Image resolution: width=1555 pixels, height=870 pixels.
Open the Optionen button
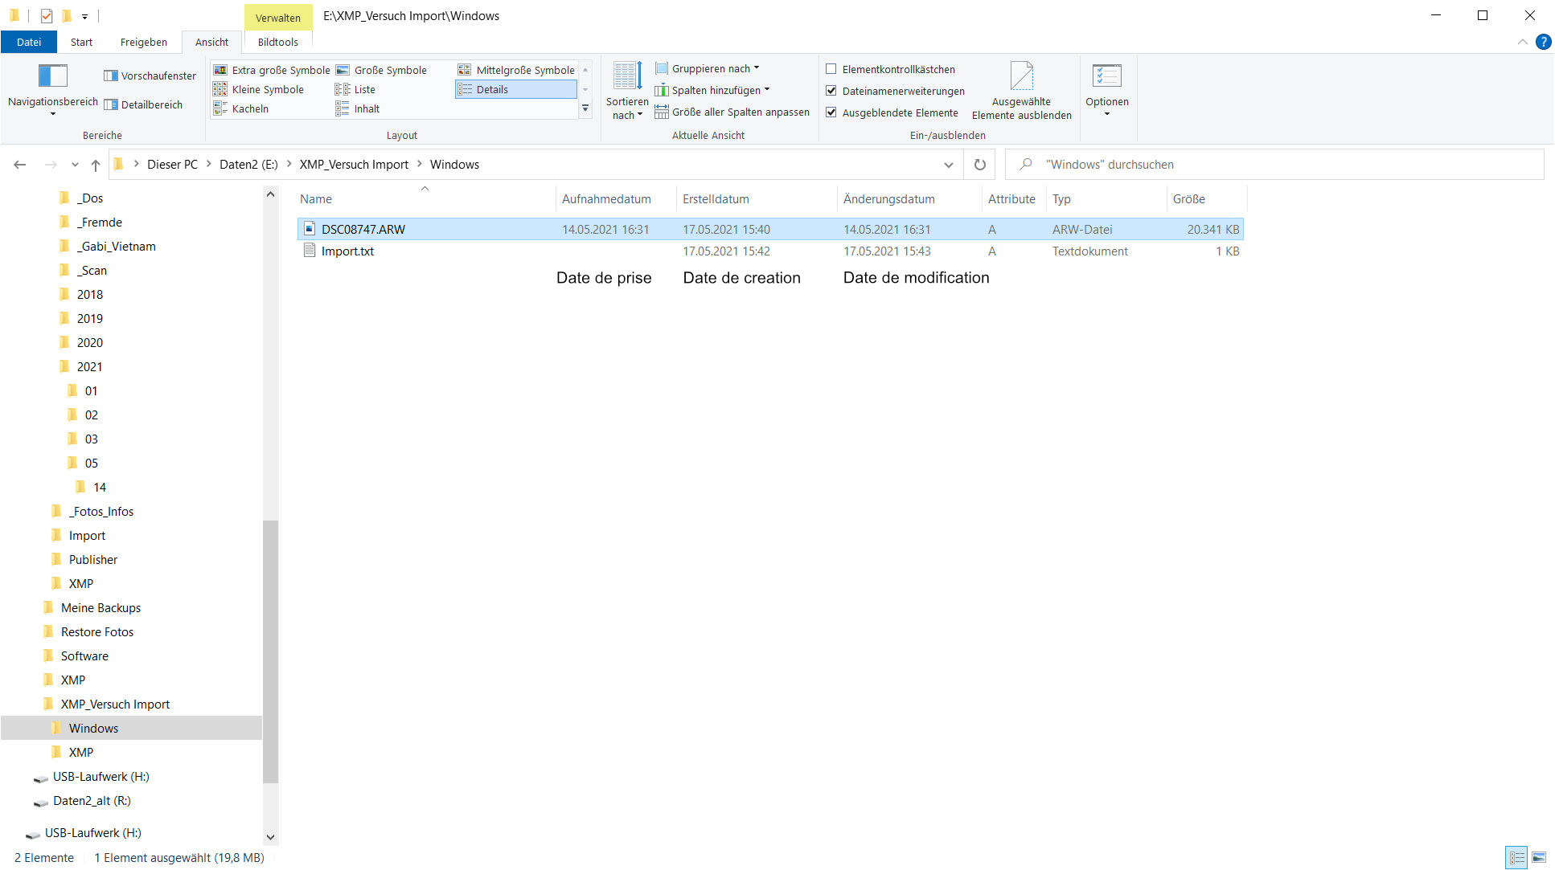click(x=1106, y=77)
